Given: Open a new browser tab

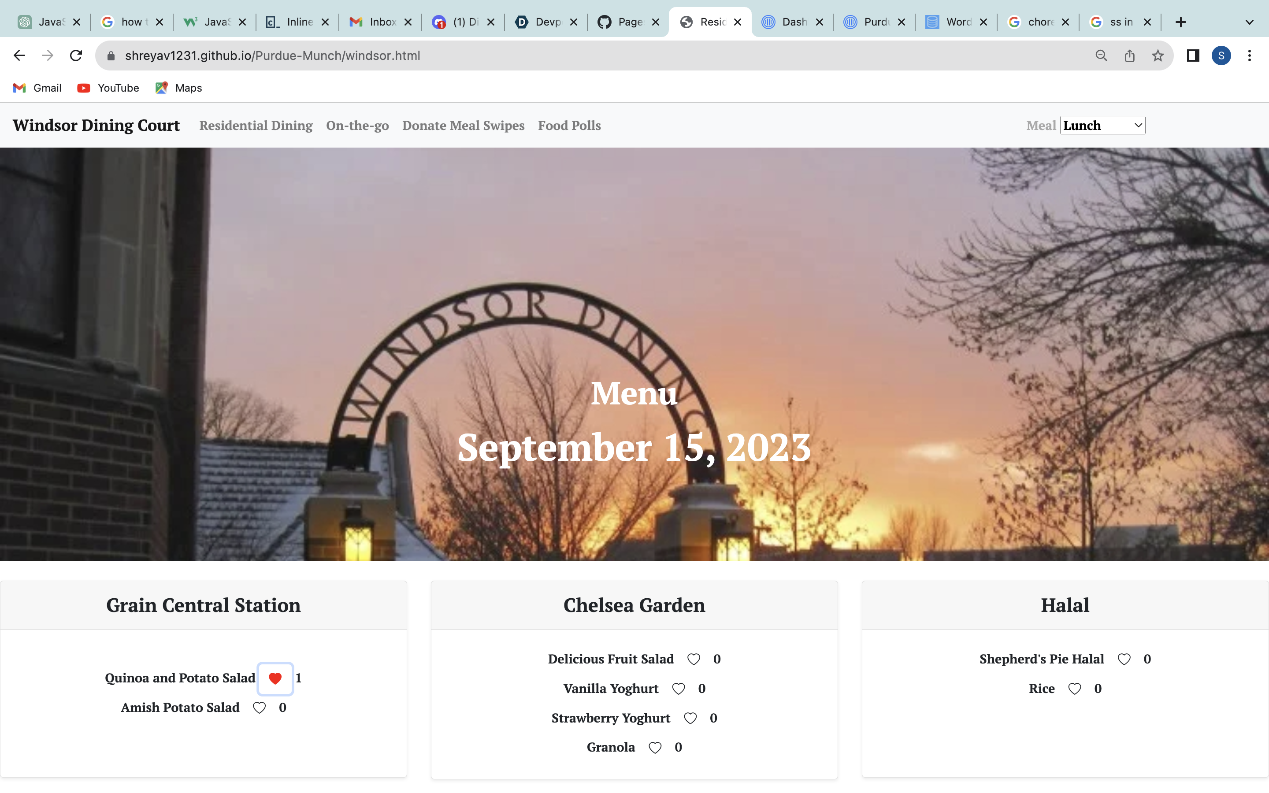Looking at the screenshot, I should pyautogui.click(x=1180, y=22).
